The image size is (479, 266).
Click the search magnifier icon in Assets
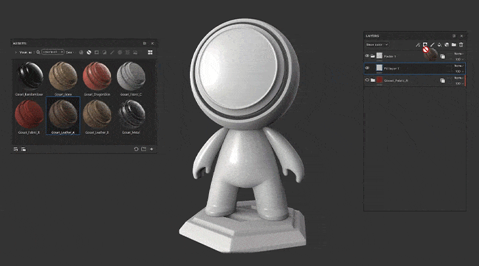(38, 53)
